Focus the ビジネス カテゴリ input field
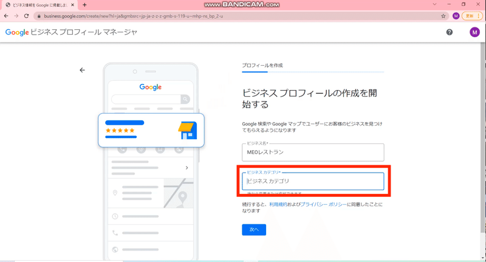The width and height of the screenshot is (486, 262). [313, 181]
